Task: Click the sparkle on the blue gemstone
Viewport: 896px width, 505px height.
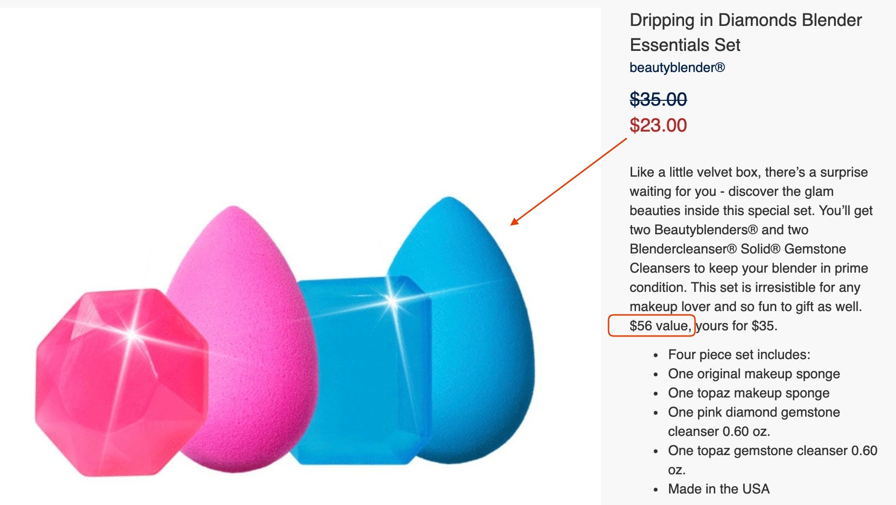Action: pyautogui.click(x=392, y=302)
